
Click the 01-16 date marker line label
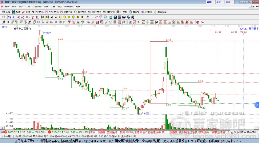tap(218, 32)
